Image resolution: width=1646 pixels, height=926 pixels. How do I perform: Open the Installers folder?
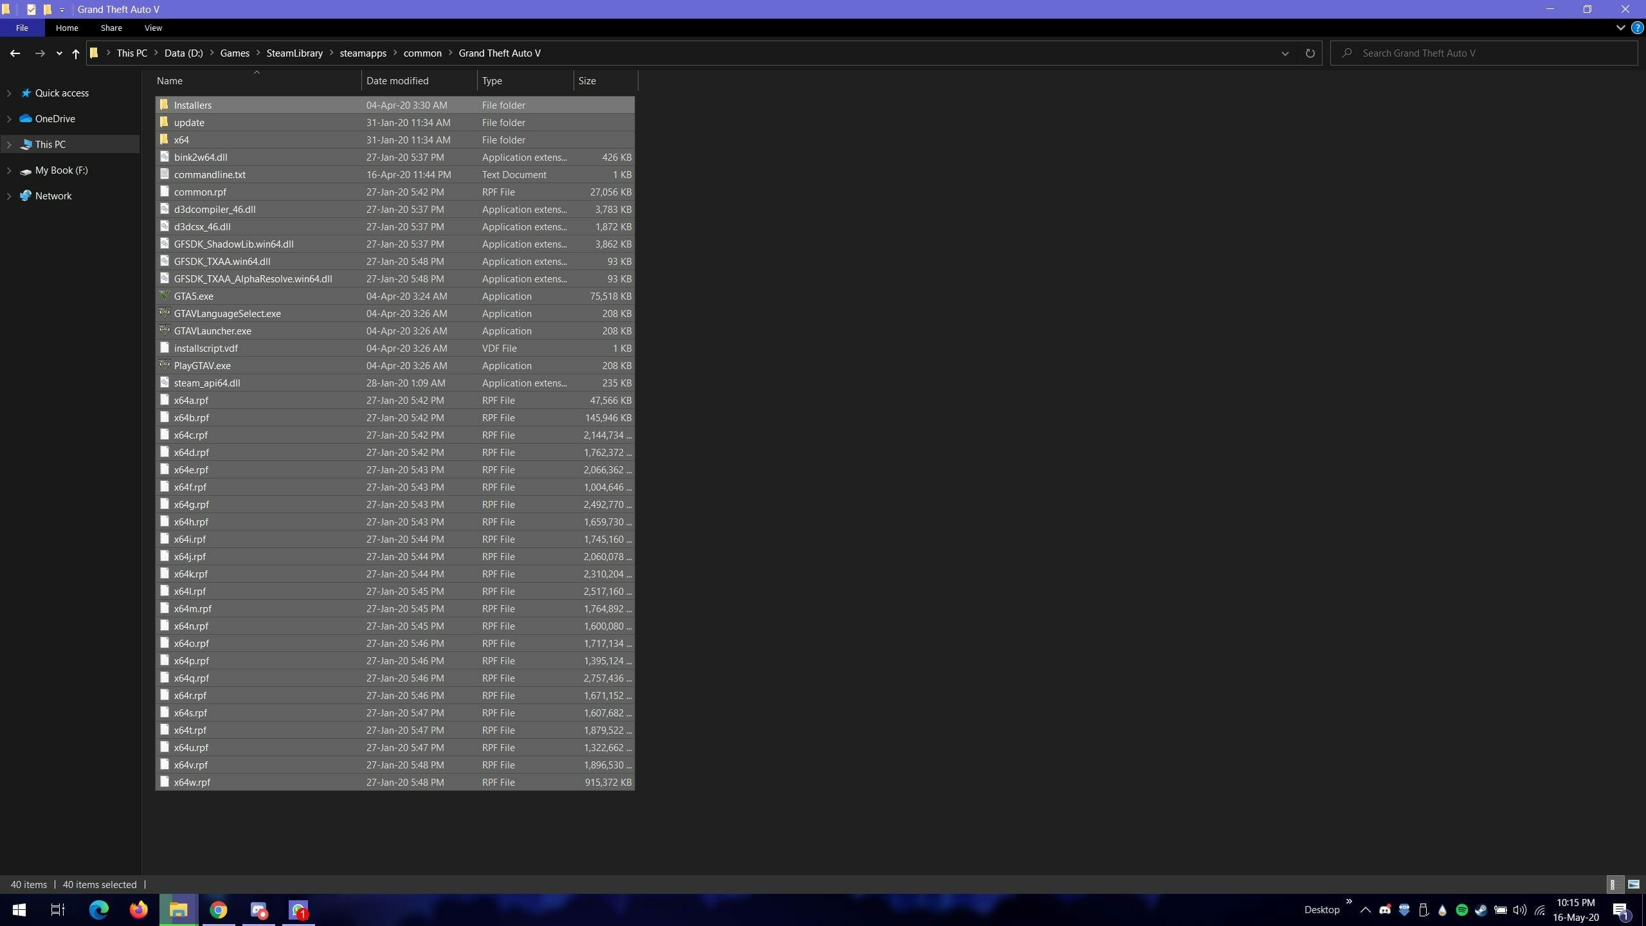pos(192,104)
